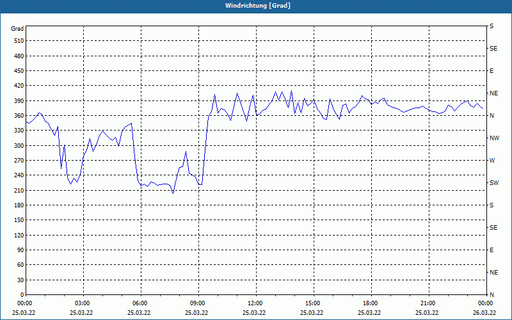
Task: Select the 0 y-axis value
Action: point(22,295)
